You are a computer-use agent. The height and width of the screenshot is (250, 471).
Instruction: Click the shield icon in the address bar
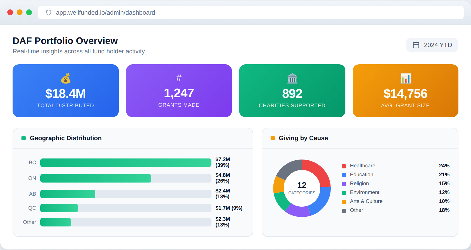[49, 13]
